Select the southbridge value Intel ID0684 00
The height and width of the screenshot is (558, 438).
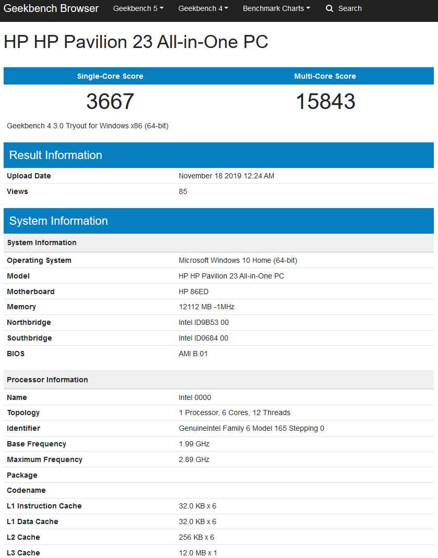coord(203,338)
